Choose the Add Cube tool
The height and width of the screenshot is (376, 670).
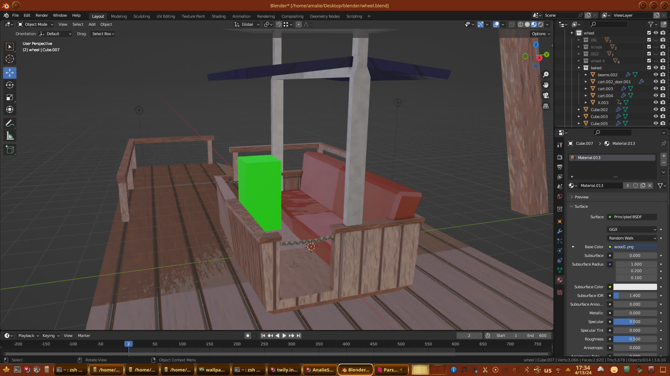pyautogui.click(x=10, y=150)
